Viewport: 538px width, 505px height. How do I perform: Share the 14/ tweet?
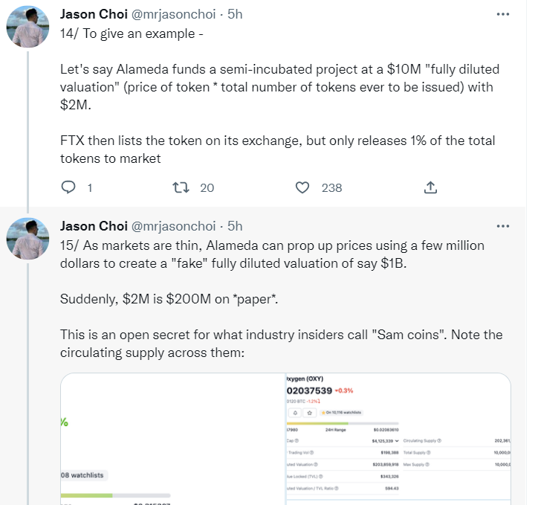point(430,188)
